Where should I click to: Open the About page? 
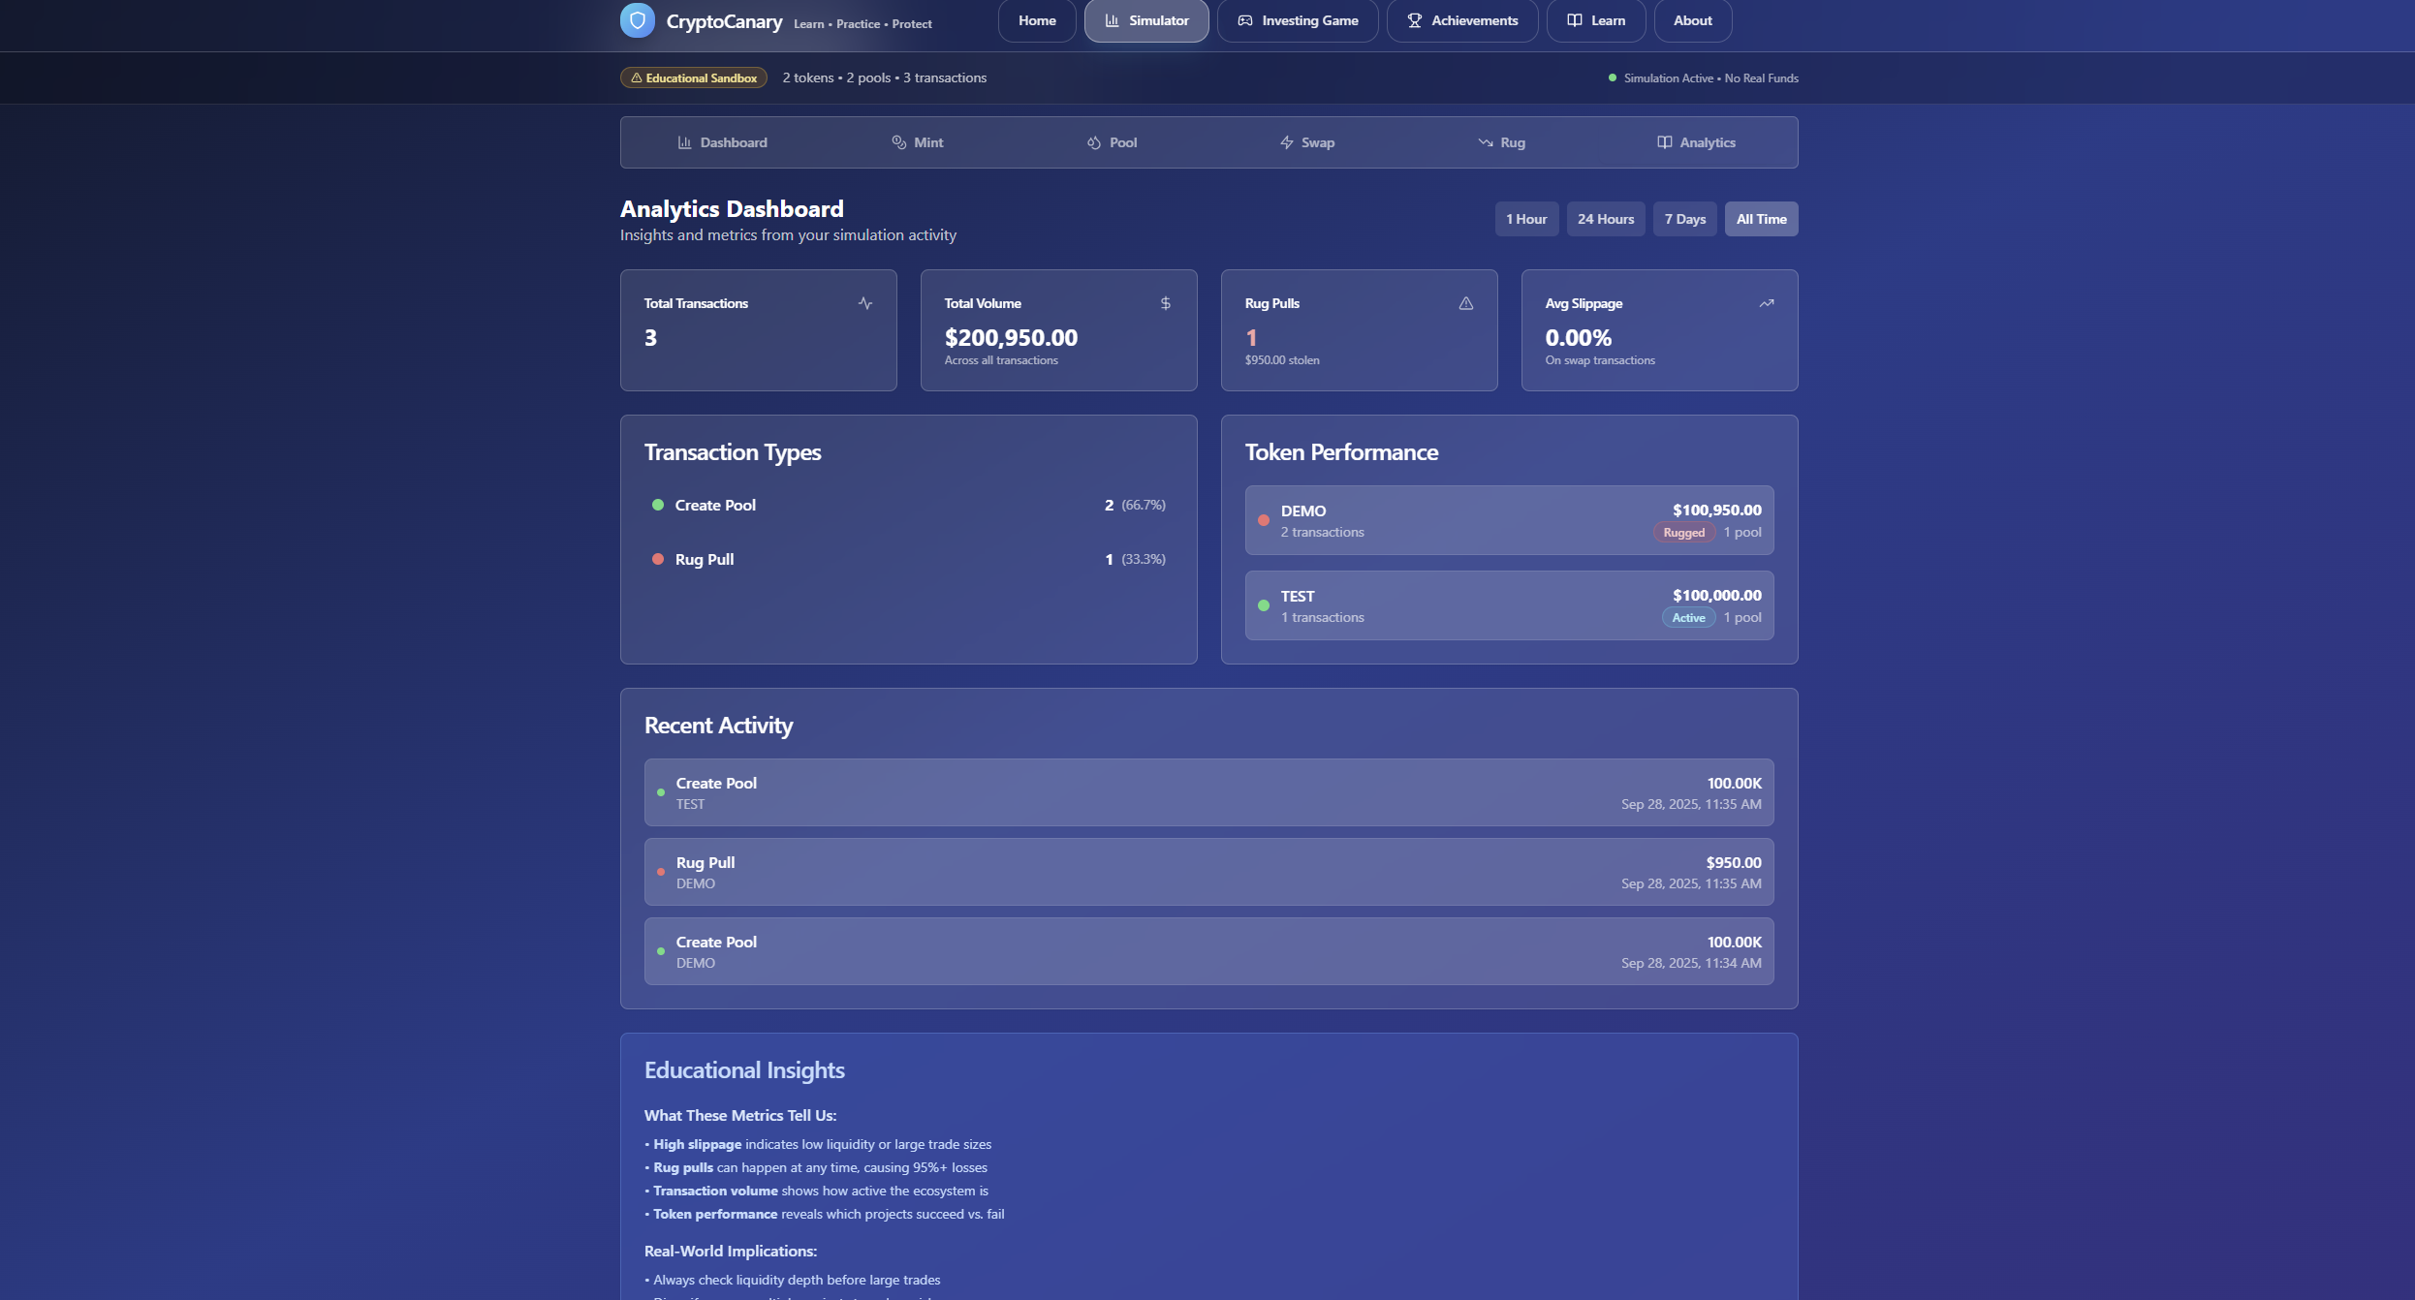pos(1691,20)
